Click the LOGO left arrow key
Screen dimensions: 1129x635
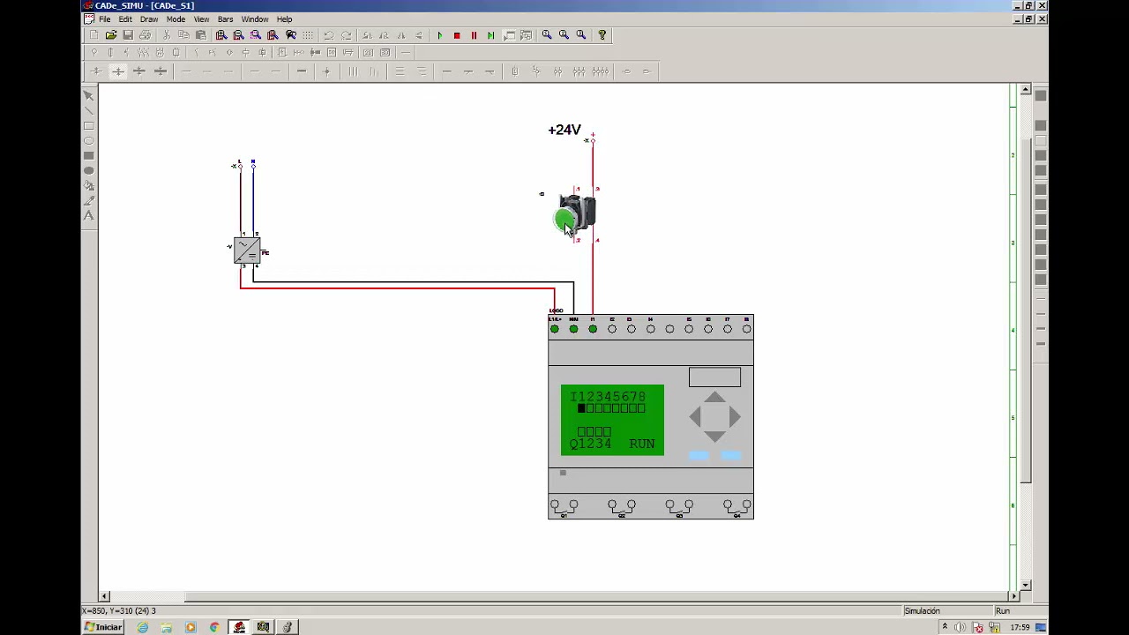(695, 417)
